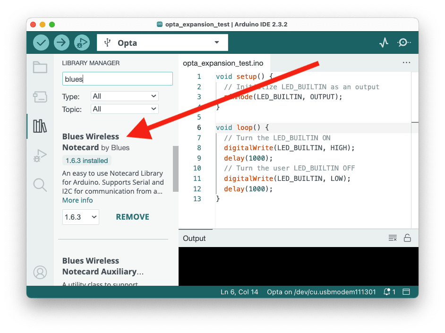Open More info link for Notecard
Image resolution: width=445 pixels, height=333 pixels.
coord(77,200)
